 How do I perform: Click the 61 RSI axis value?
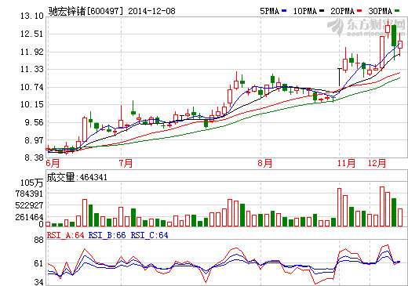pyautogui.click(x=38, y=263)
